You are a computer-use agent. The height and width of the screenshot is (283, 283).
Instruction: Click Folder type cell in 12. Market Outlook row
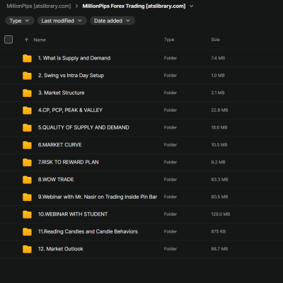tap(171, 249)
